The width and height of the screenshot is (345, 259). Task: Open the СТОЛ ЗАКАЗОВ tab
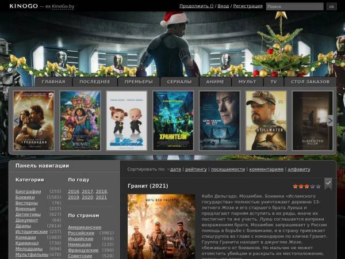(x=310, y=82)
